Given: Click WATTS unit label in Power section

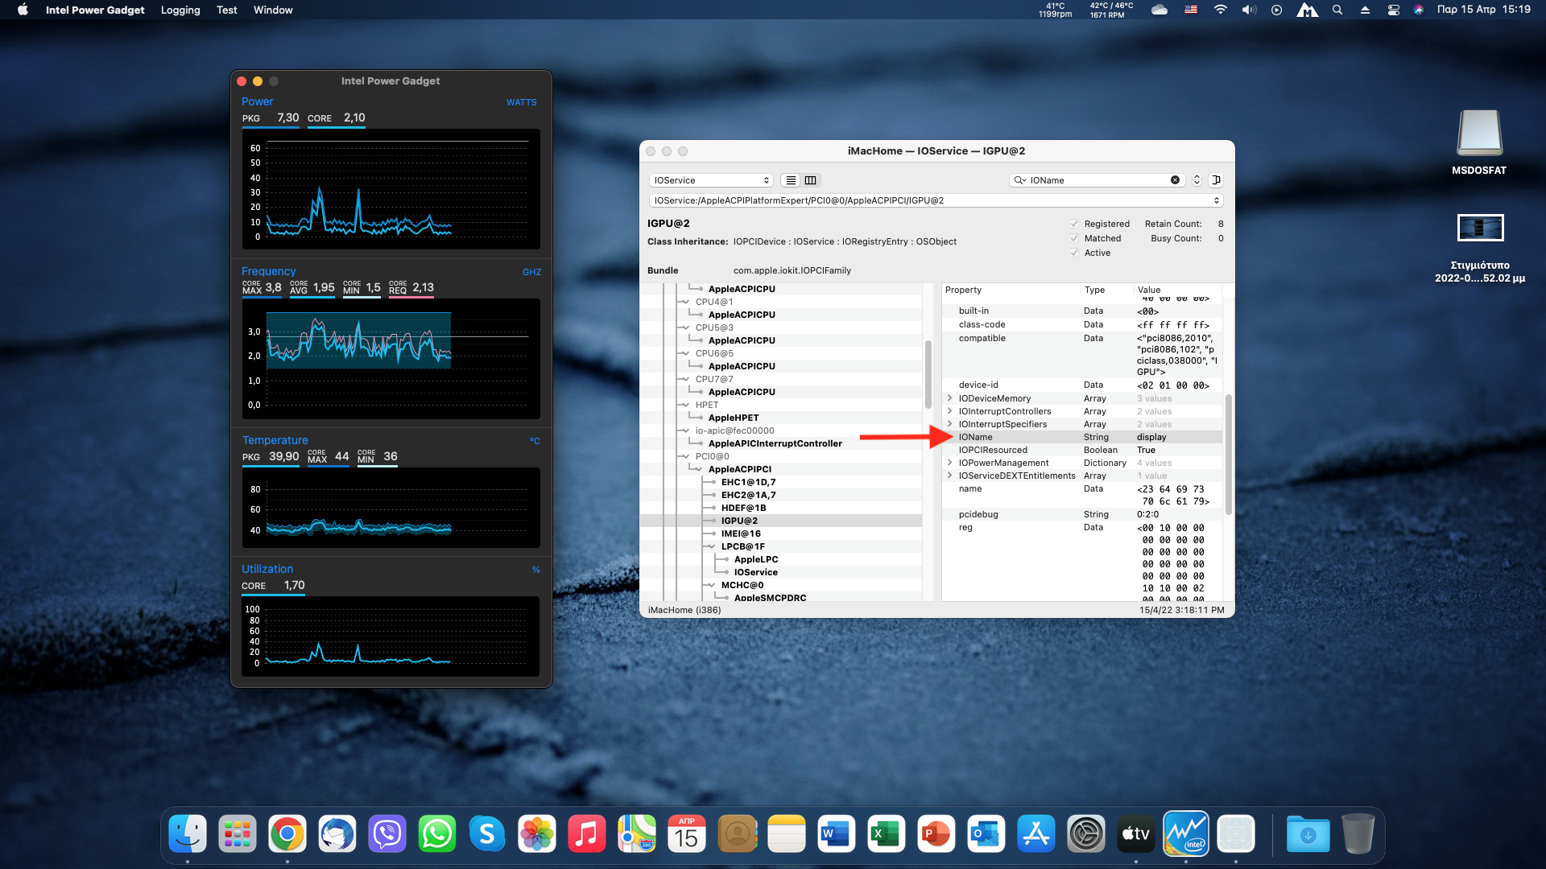Looking at the screenshot, I should point(521,102).
